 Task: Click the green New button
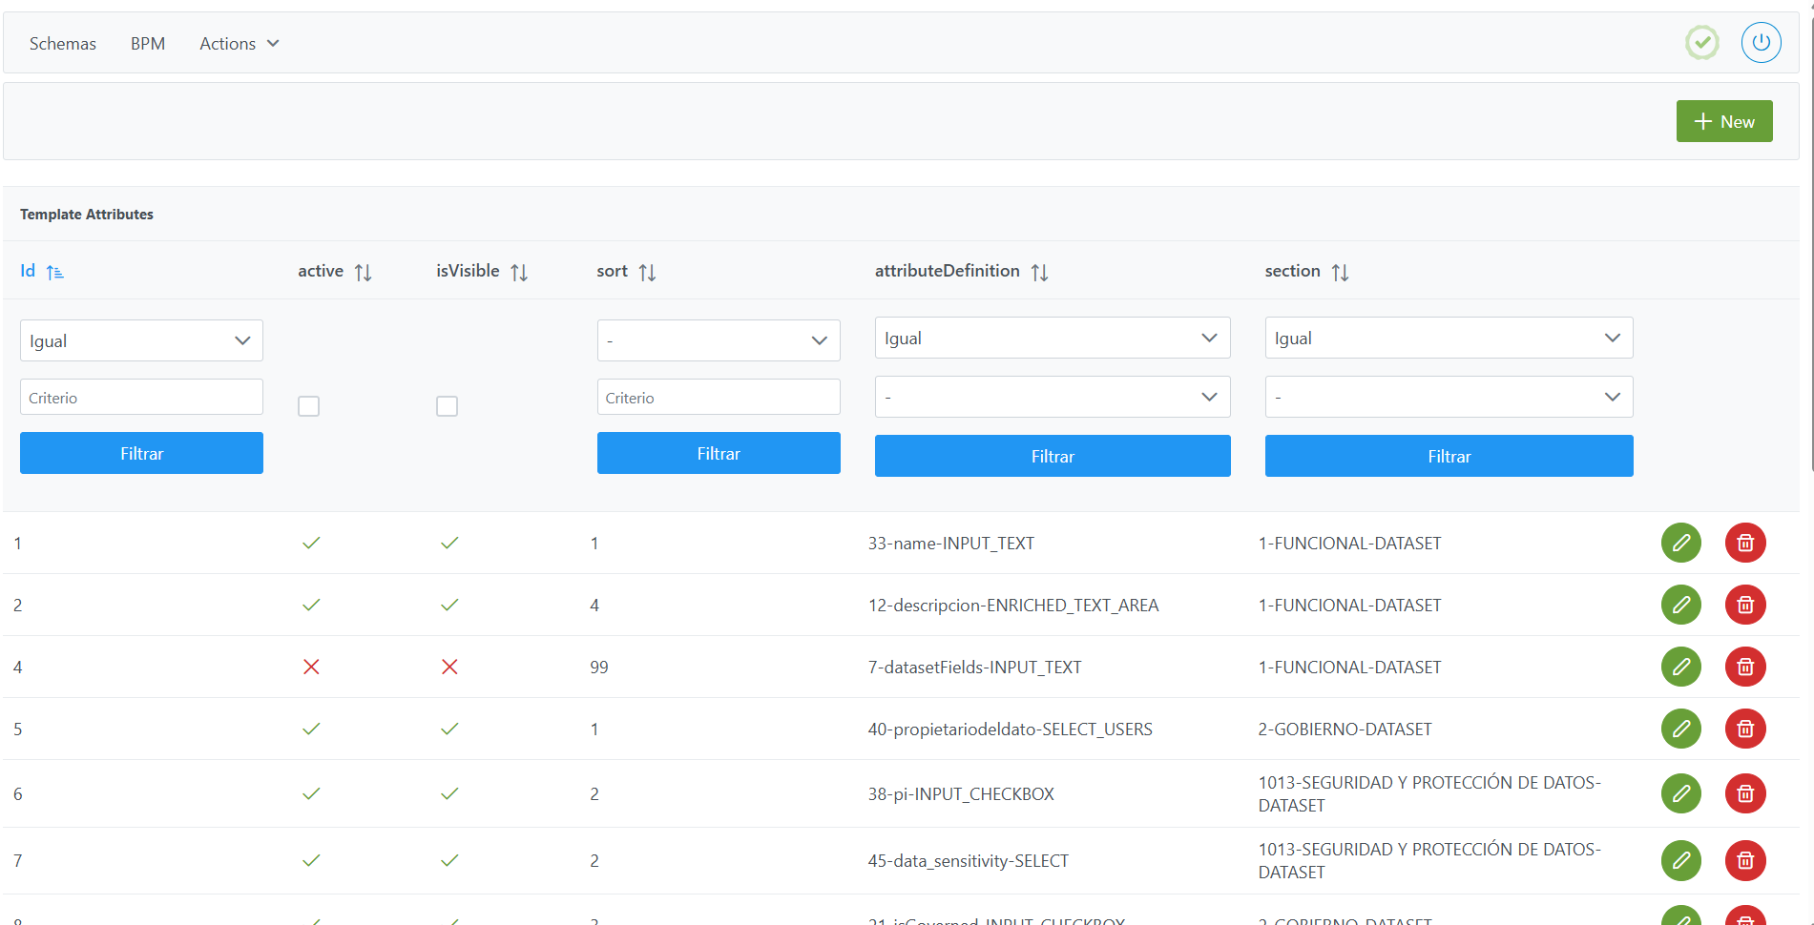coord(1723,121)
